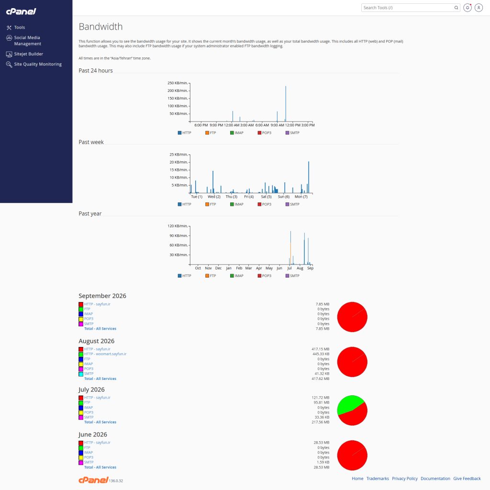The width and height of the screenshot is (490, 490).
Task: Open the notifications bell icon
Action: click(468, 8)
